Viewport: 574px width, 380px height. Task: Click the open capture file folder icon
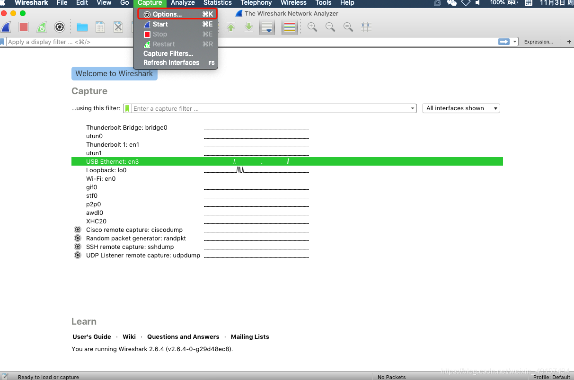click(82, 27)
